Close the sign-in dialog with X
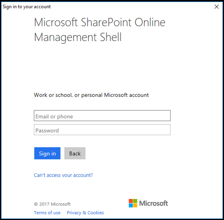Screen dimensions: 224x220 pyautogui.click(x=217, y=7)
